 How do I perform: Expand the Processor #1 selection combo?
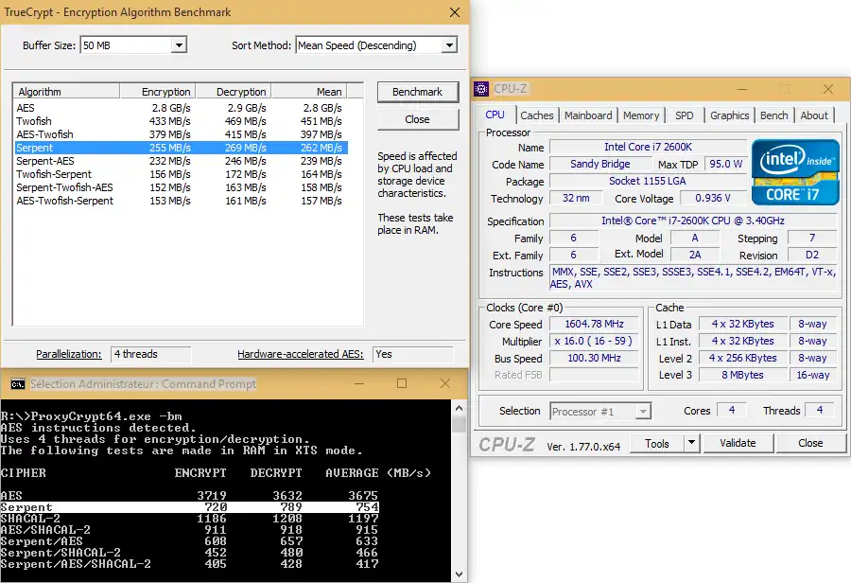point(643,412)
